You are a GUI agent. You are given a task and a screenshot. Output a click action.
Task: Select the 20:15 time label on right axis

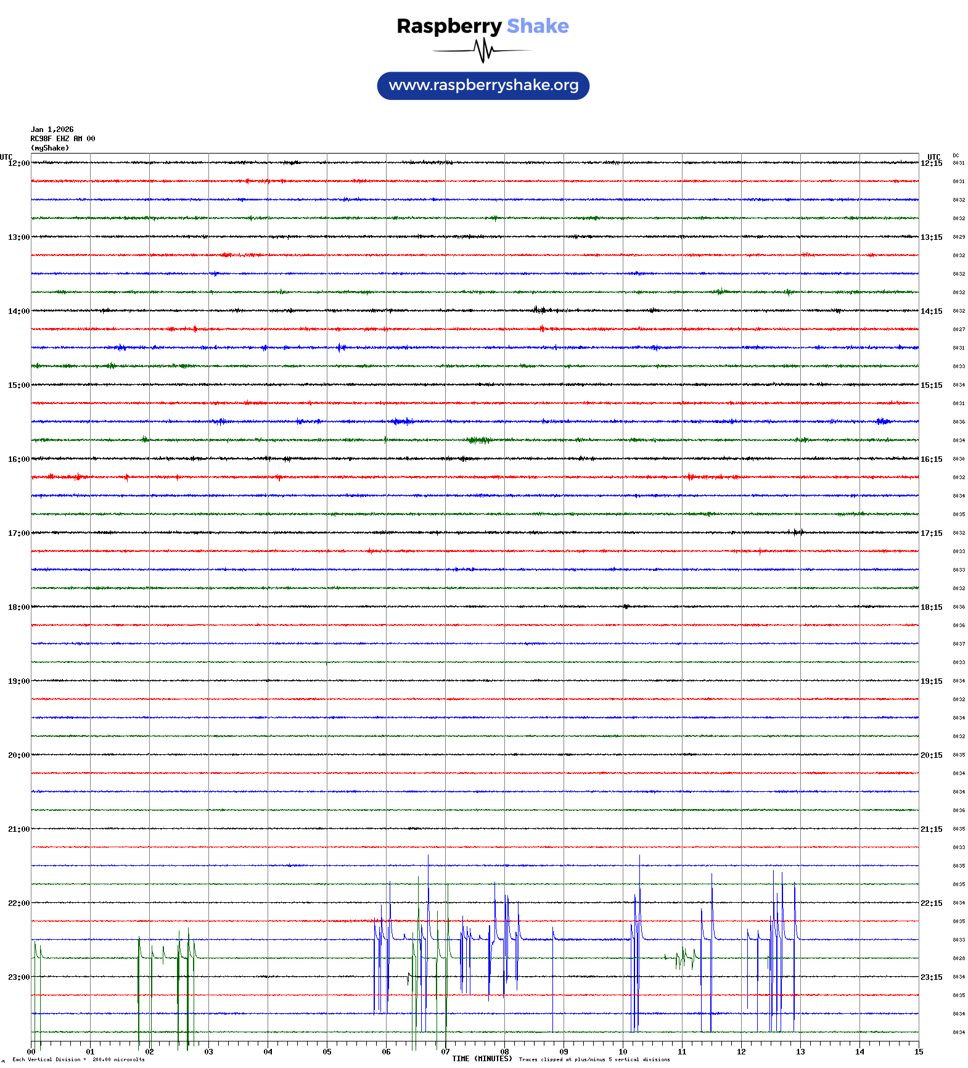pyautogui.click(x=931, y=755)
